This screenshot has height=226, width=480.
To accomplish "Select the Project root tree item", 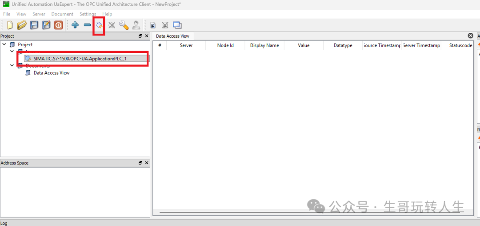I will click(x=25, y=45).
